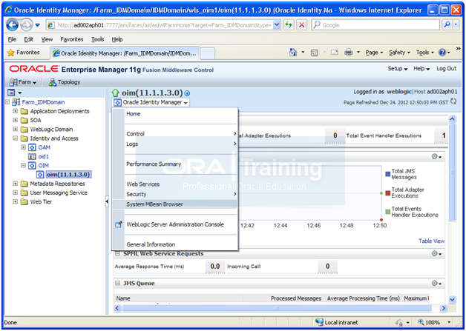466x331 pixels.
Task: Open the Security submenu
Action: [181, 194]
